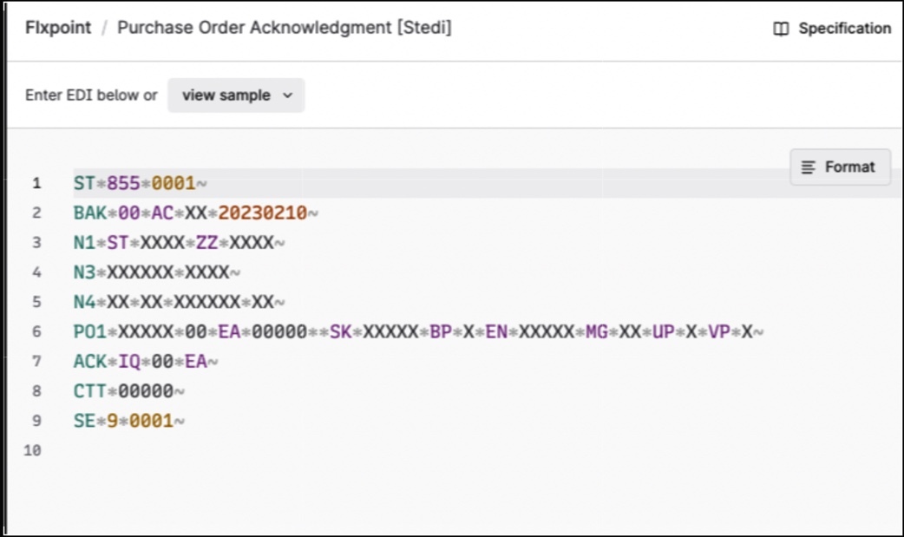Click the N3 address segment line
This screenshot has height=537, width=904.
[156, 272]
